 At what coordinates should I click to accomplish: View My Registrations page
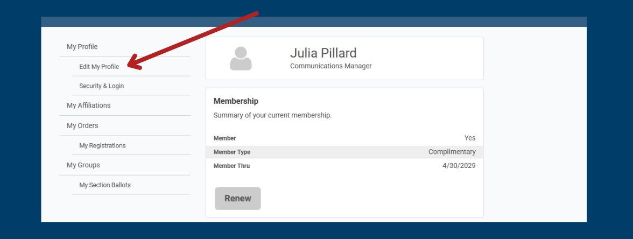tap(102, 145)
